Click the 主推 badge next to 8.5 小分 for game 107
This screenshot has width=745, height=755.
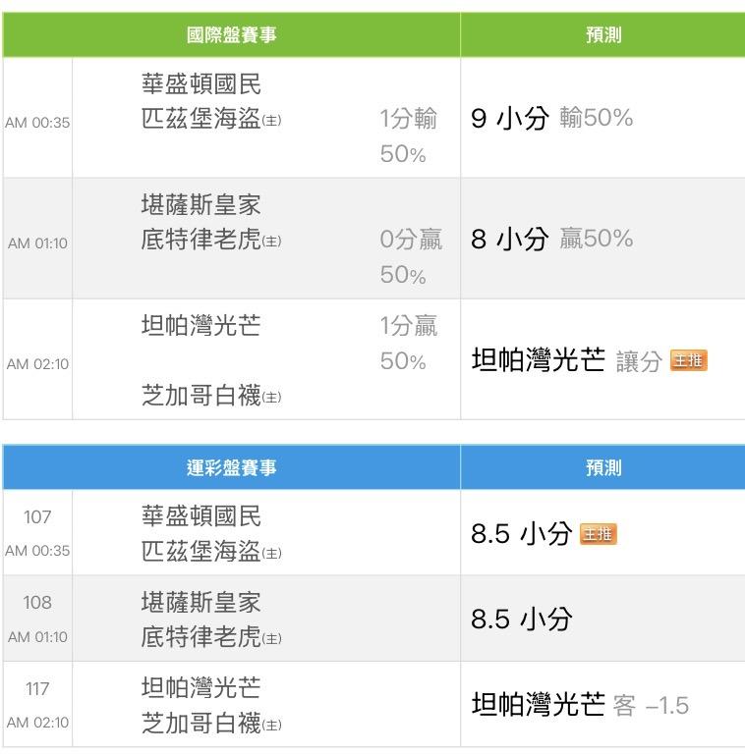599,533
